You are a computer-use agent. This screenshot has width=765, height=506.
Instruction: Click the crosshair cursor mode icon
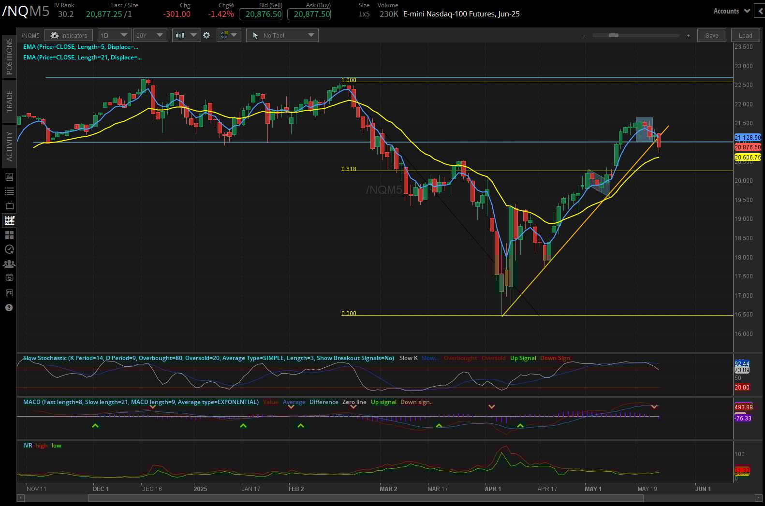(224, 35)
